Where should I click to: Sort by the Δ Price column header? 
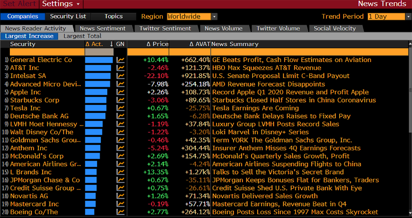(157, 44)
